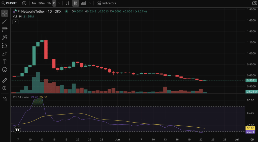Click the TradingView logo
This screenshot has height=142, width=258.
[x=17, y=130]
